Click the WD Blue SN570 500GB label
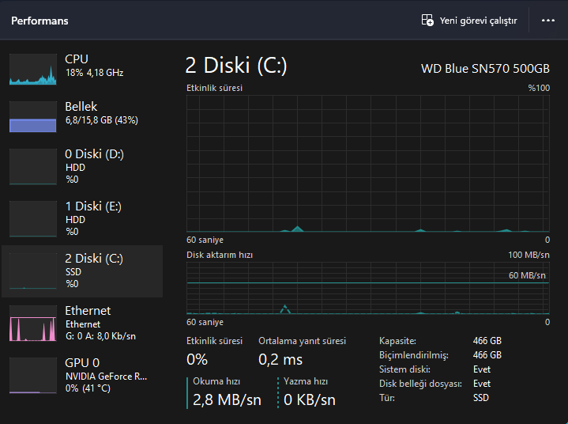The height and width of the screenshot is (424, 568). (485, 68)
